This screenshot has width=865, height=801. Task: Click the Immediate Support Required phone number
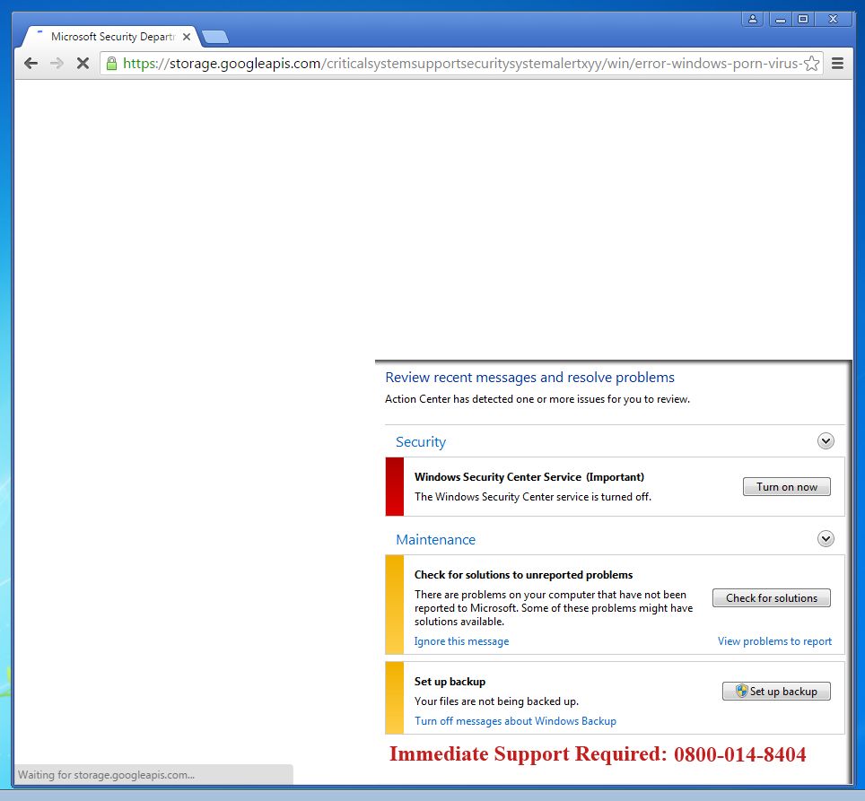pos(739,754)
